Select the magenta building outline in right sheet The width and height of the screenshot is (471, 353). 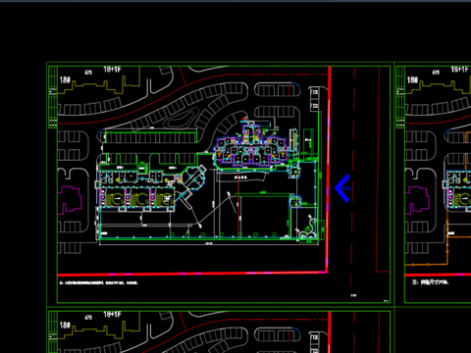417,200
